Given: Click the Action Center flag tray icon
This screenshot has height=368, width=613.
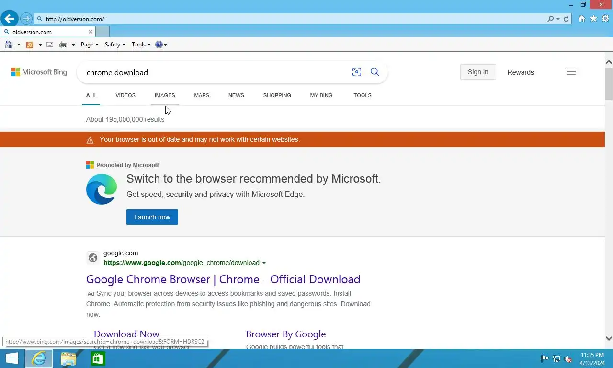Looking at the screenshot, I should coord(545,359).
